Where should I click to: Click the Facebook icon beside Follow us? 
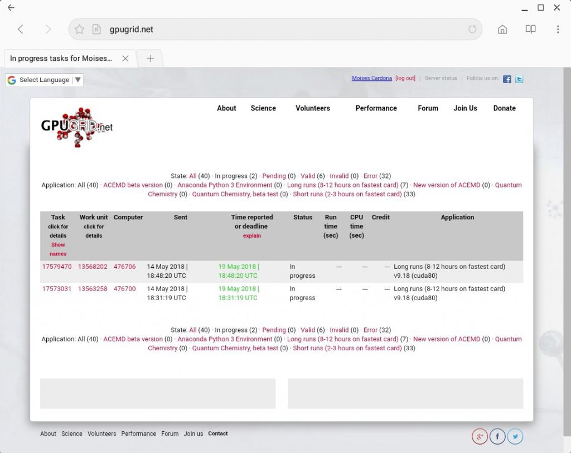506,79
